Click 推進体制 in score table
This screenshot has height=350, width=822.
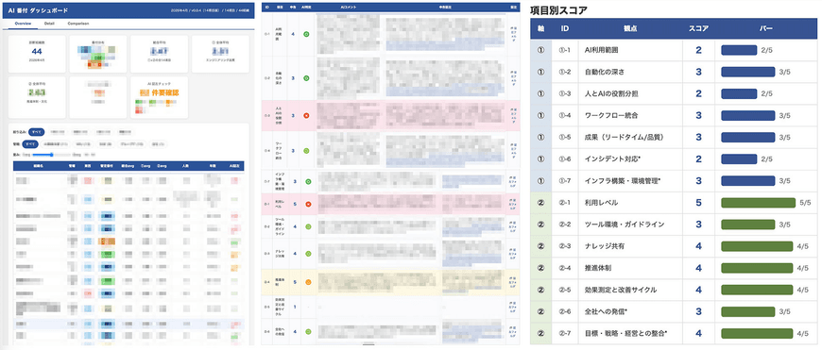[x=598, y=268]
